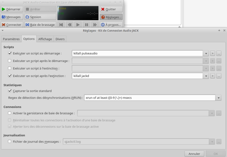Browse for the after-startup script file
This screenshot has height=157, width=227.
tap(219, 61)
